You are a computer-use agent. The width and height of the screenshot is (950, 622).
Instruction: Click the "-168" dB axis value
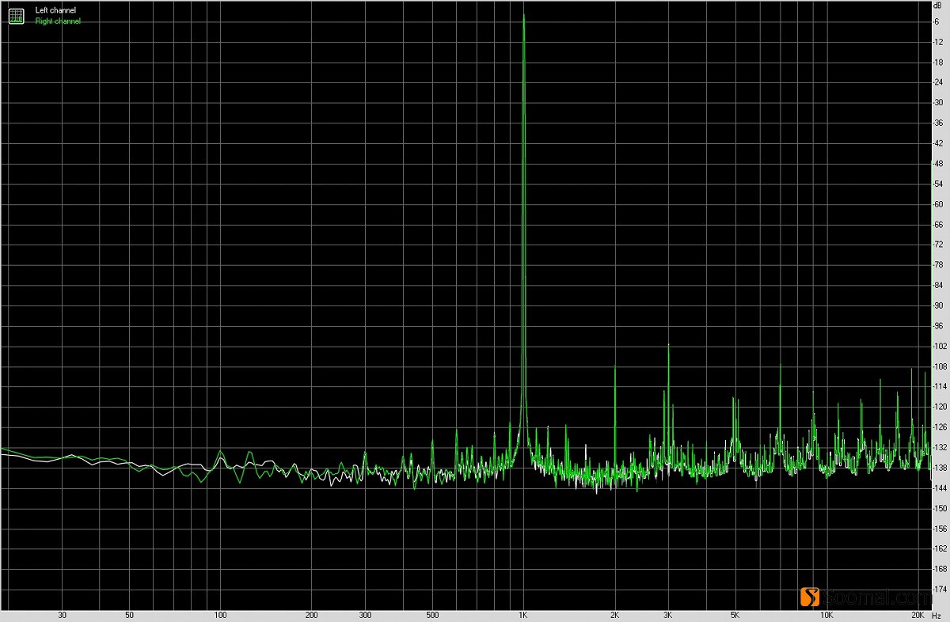pyautogui.click(x=940, y=570)
